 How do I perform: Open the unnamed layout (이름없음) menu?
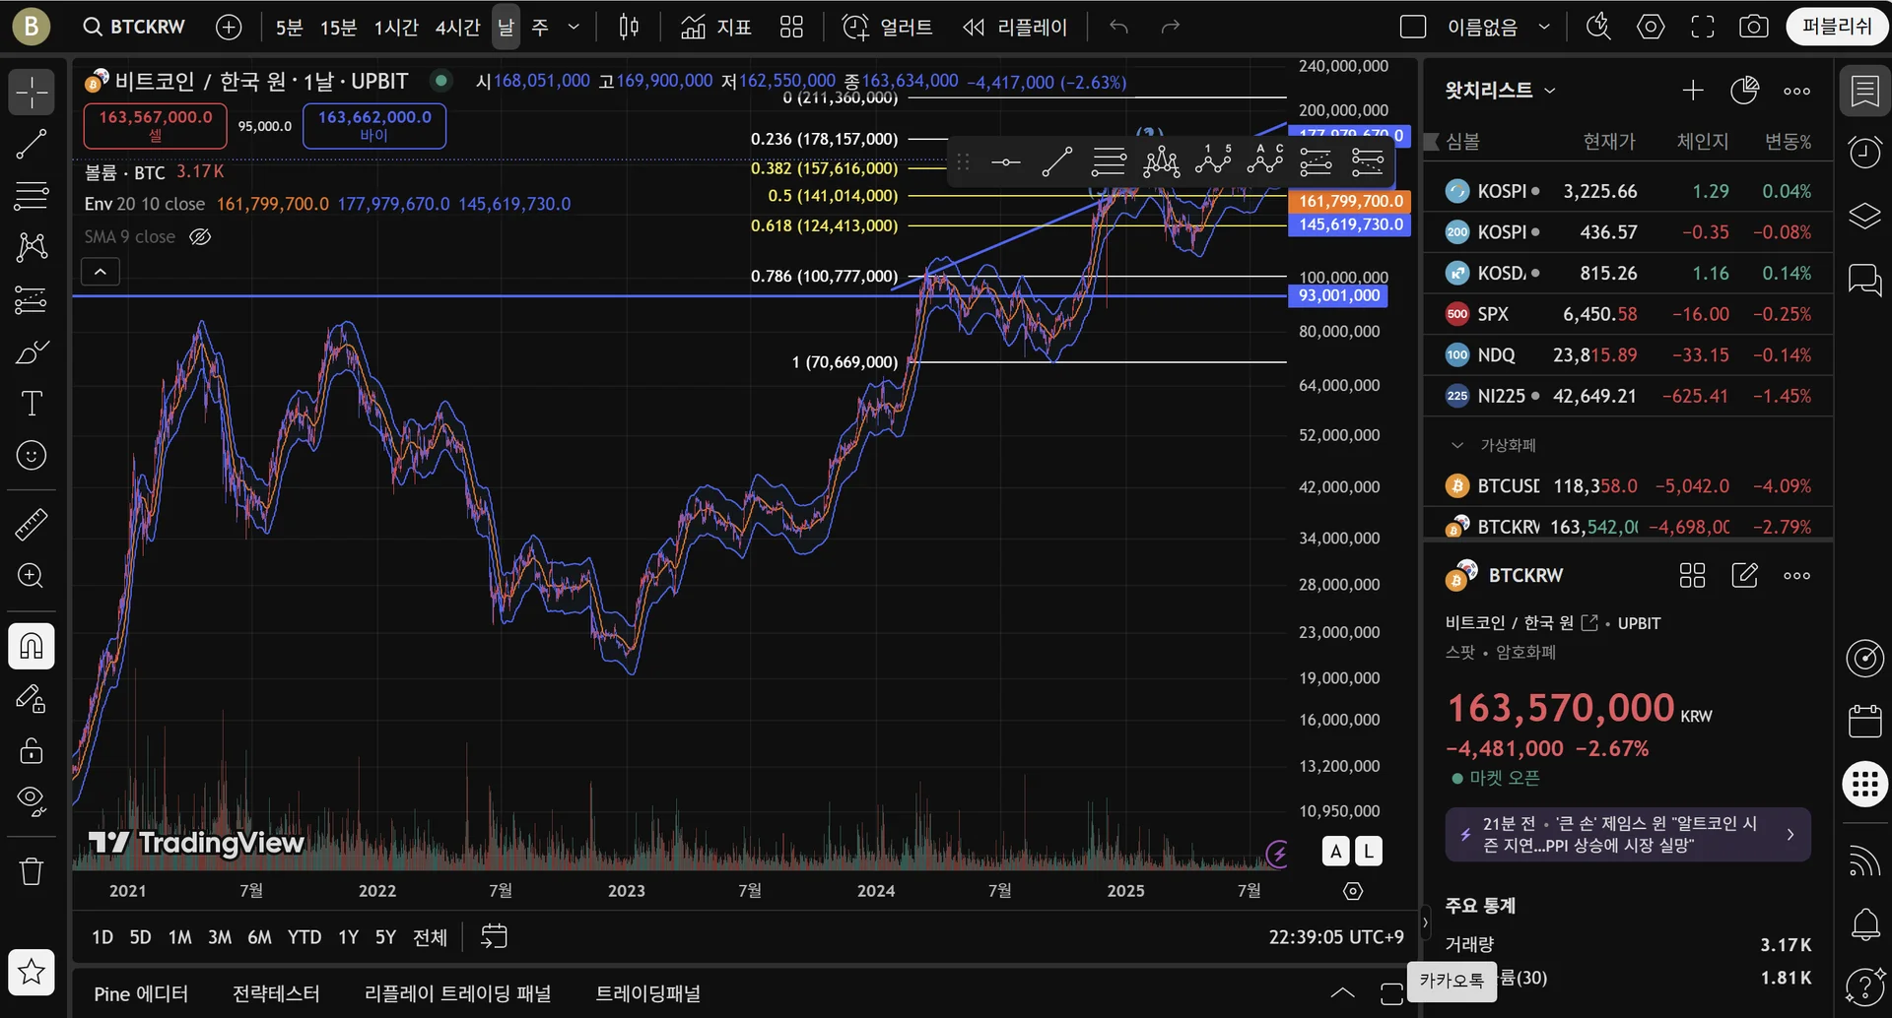click(x=1498, y=27)
